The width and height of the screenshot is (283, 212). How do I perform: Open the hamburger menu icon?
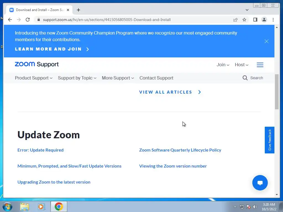pyautogui.click(x=260, y=65)
